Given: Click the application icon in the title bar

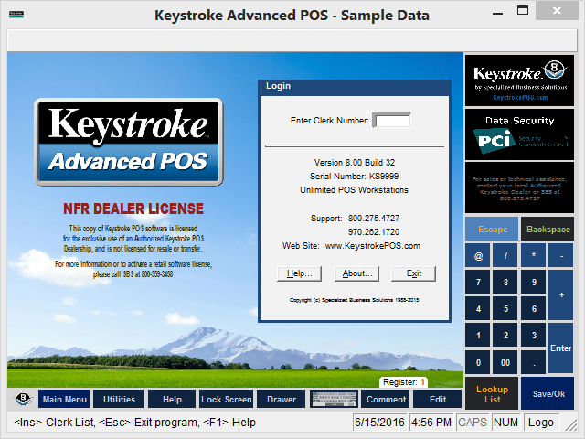Looking at the screenshot, I should click(x=16, y=15).
